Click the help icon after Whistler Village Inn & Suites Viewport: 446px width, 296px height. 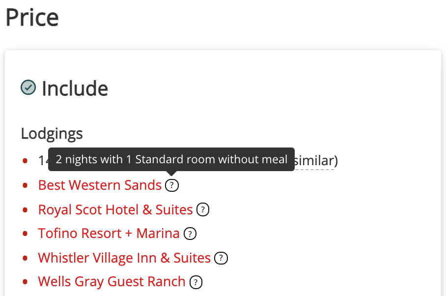click(x=221, y=258)
